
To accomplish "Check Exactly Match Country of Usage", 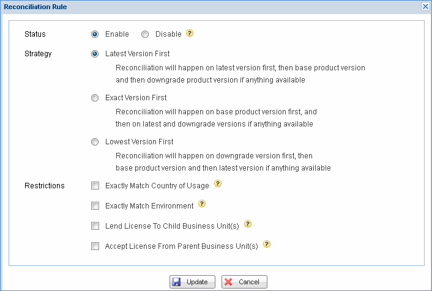I will (95, 186).
